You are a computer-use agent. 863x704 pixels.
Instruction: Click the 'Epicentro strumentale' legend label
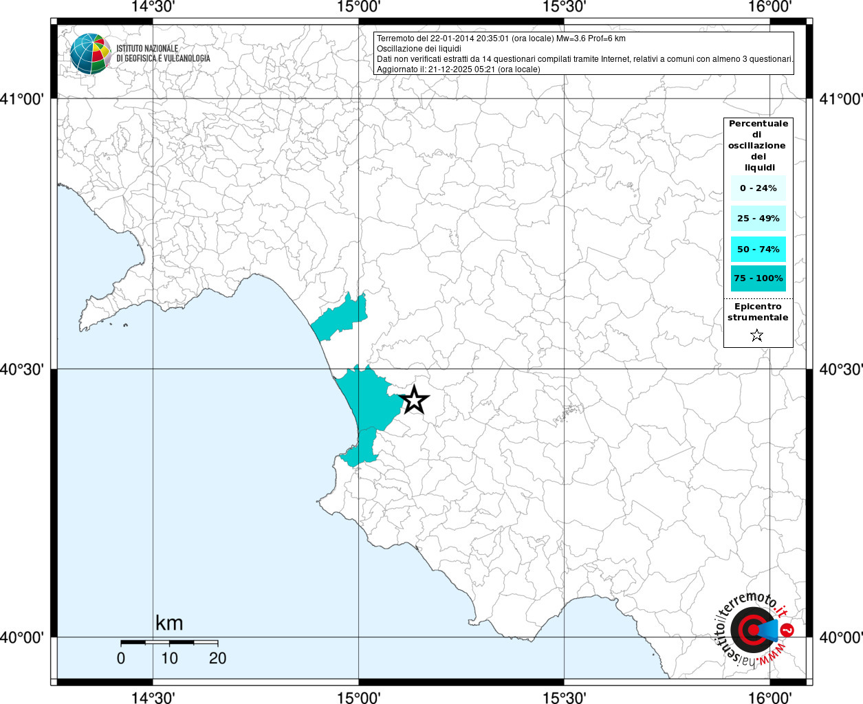pyautogui.click(x=758, y=312)
